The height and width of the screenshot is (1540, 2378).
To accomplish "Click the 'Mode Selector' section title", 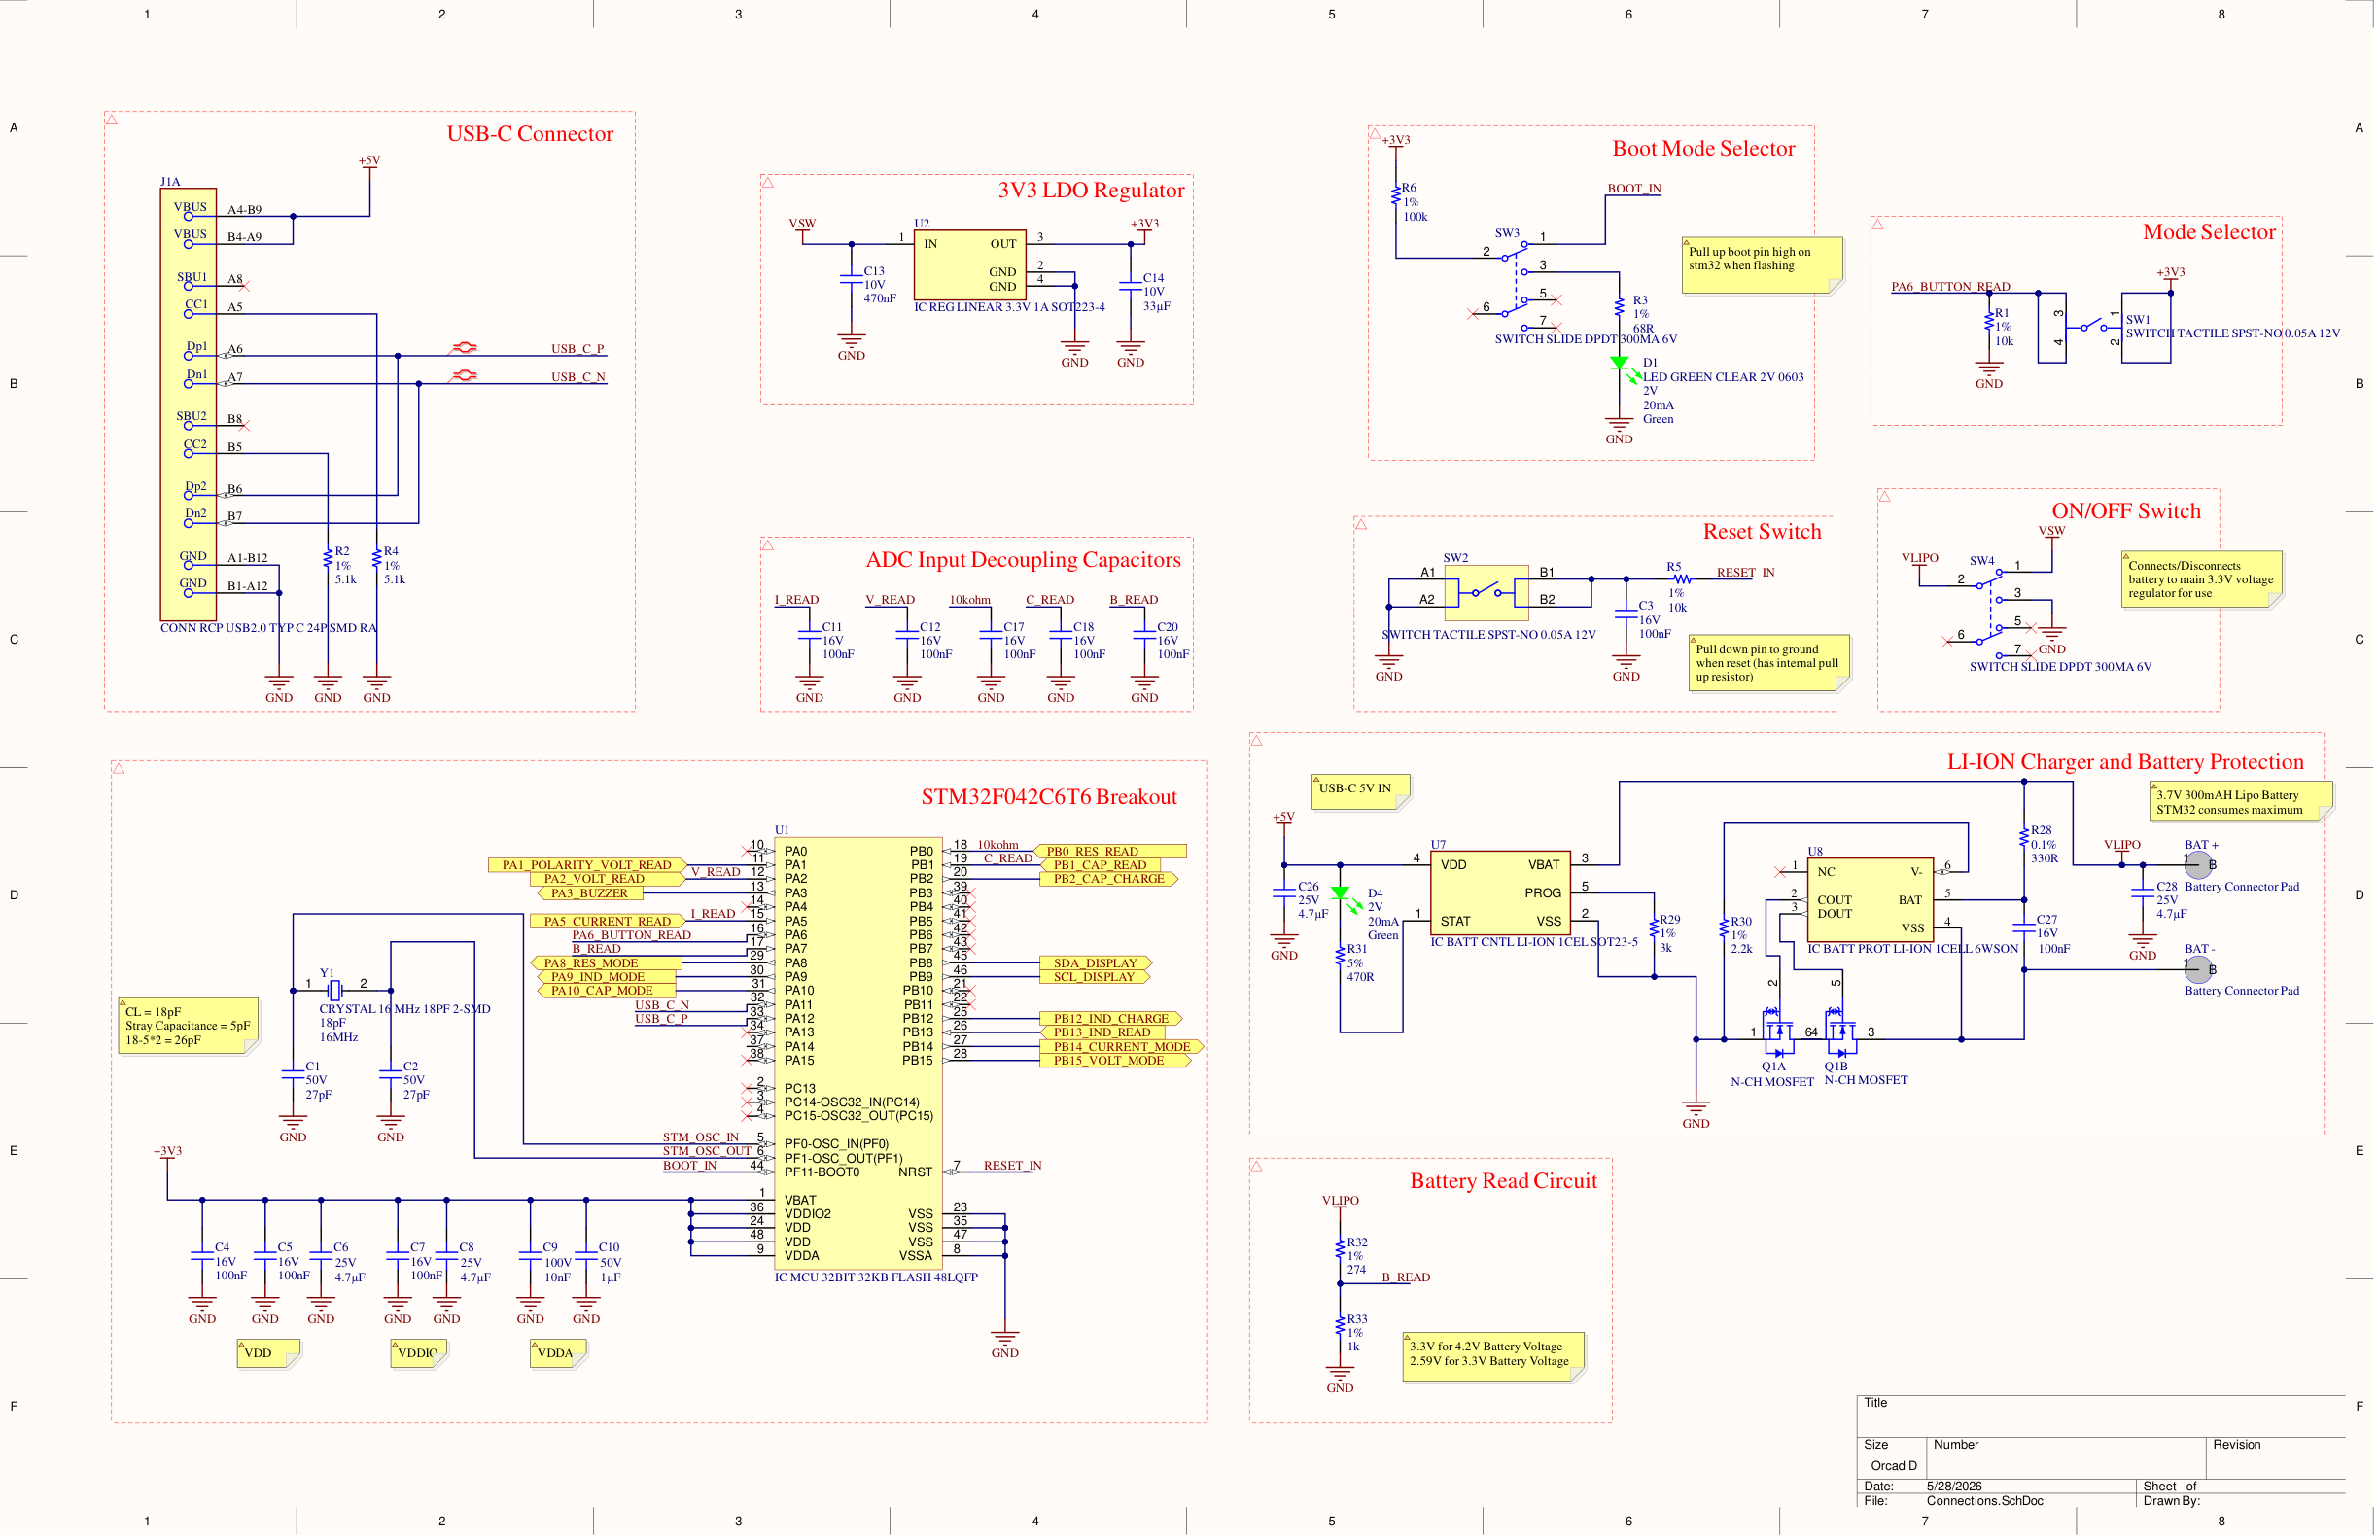I will tap(2210, 231).
